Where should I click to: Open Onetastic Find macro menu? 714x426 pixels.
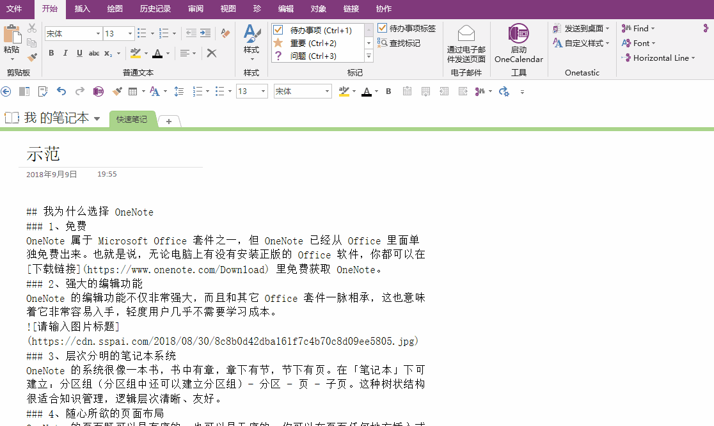click(x=639, y=28)
